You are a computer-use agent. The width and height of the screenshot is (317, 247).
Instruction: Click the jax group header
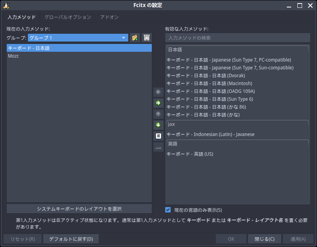(237, 124)
